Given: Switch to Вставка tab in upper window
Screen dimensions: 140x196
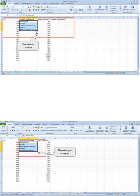Looking at the screenshot, I should coord(17,4).
